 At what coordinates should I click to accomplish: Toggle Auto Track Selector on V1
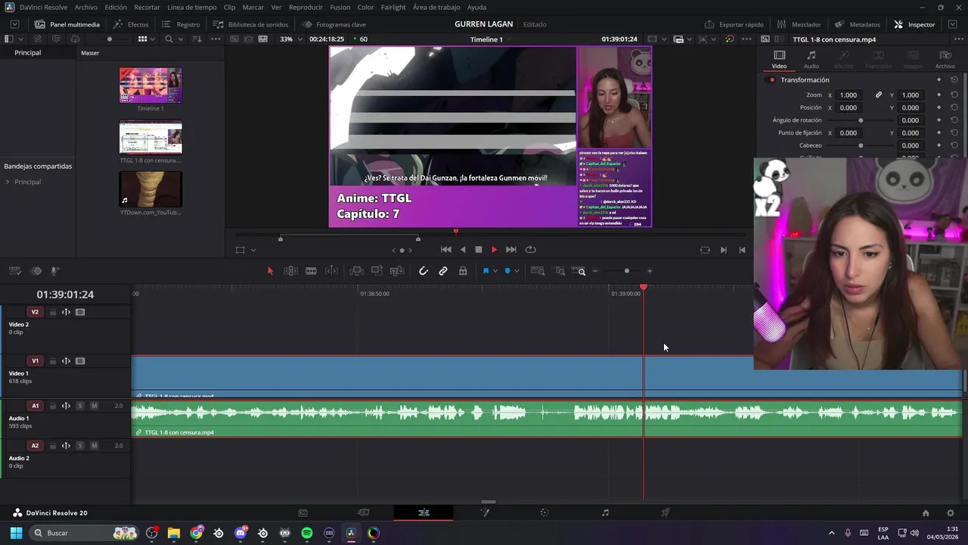pos(66,361)
